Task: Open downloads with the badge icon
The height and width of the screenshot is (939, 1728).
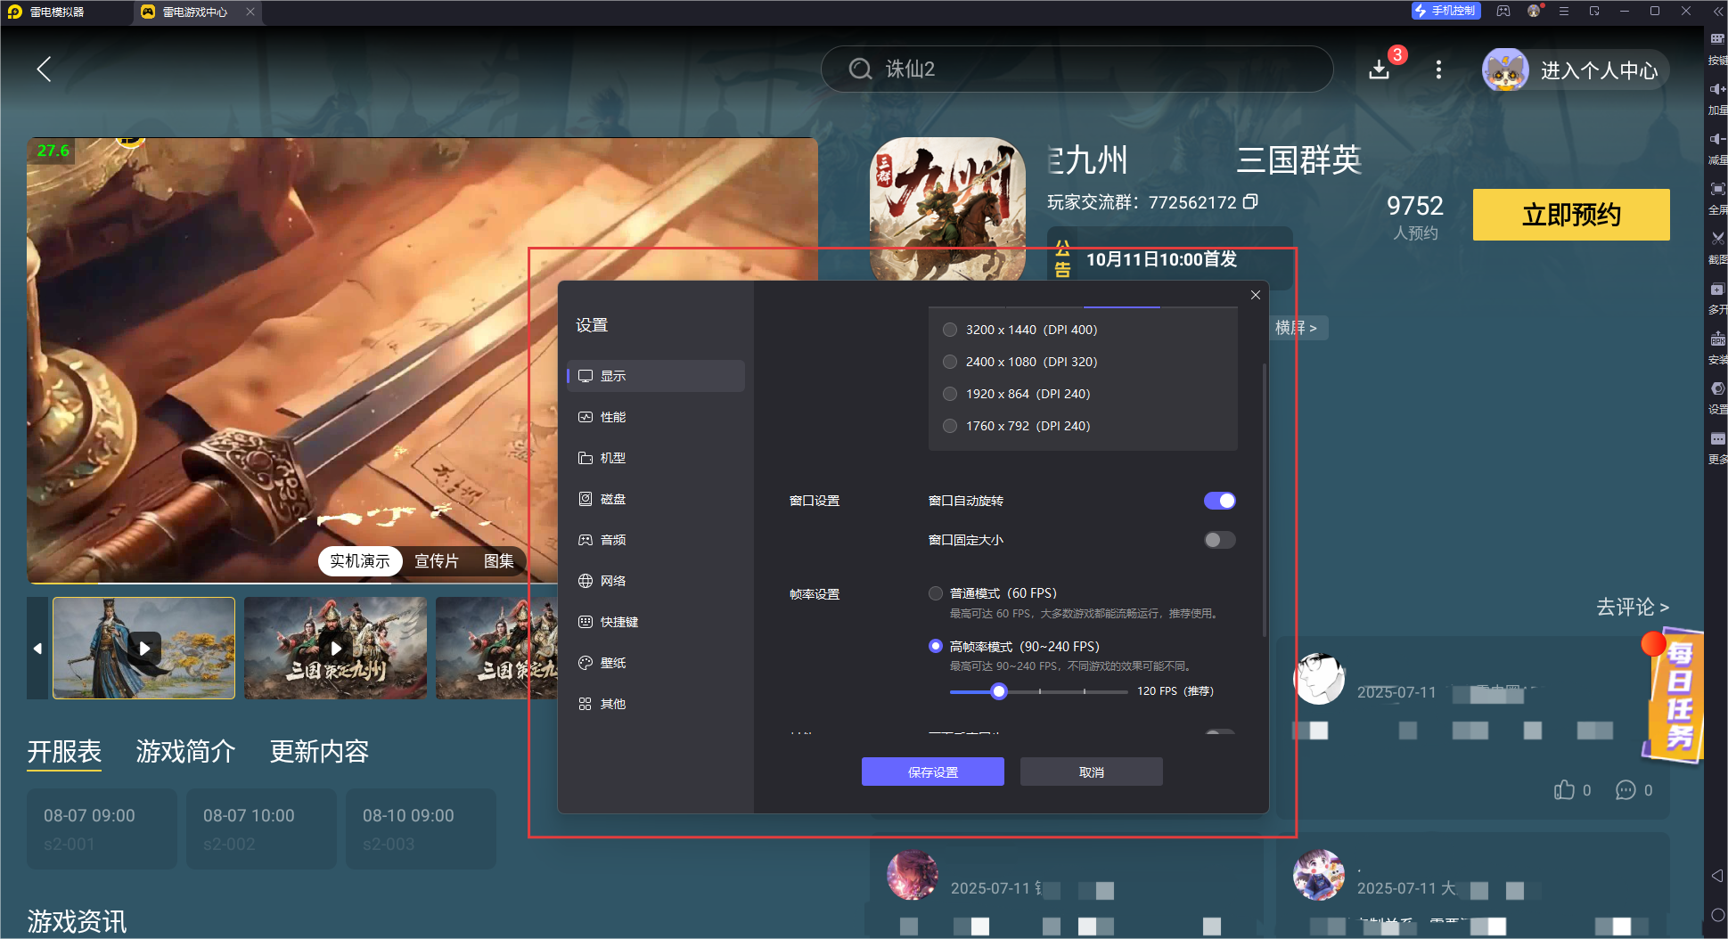Action: pyautogui.click(x=1380, y=69)
